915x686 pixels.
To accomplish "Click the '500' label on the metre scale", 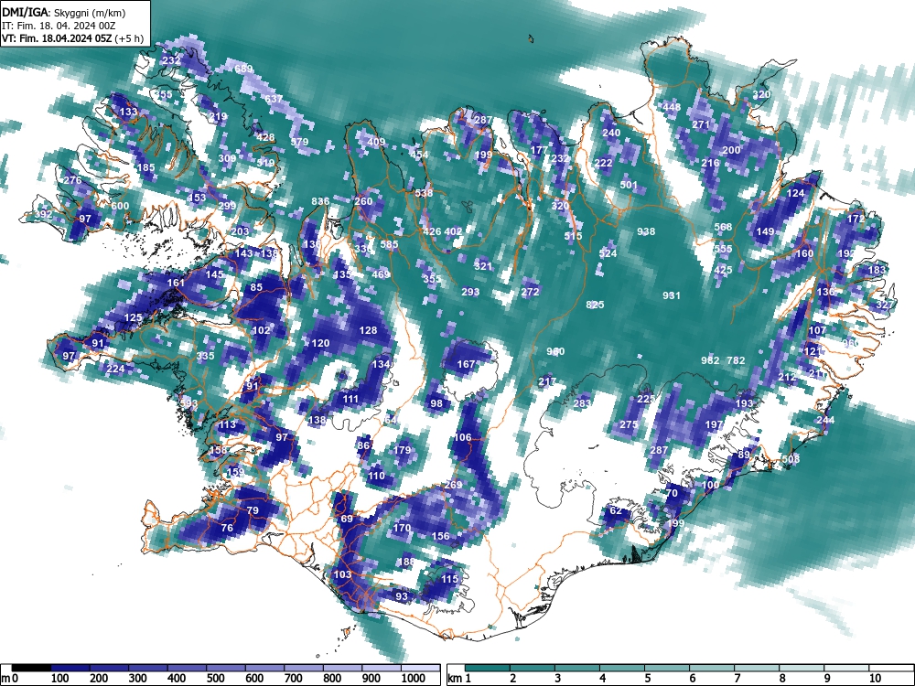I will click(x=215, y=679).
